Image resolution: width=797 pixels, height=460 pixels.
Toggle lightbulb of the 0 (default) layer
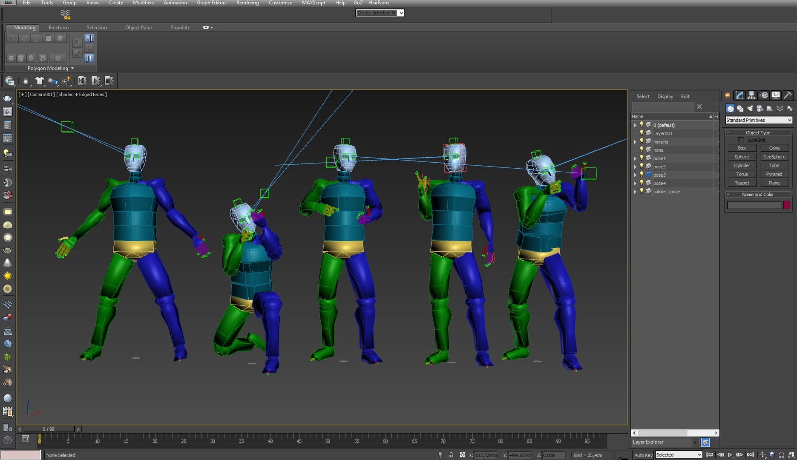tap(642, 125)
